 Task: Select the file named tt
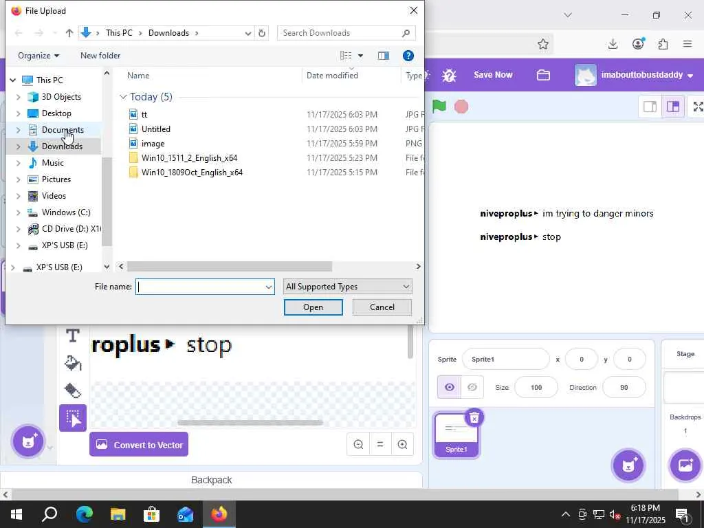pyautogui.click(x=144, y=115)
